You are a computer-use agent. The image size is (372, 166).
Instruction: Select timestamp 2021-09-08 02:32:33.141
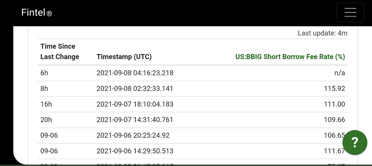pyautogui.click(x=135, y=89)
